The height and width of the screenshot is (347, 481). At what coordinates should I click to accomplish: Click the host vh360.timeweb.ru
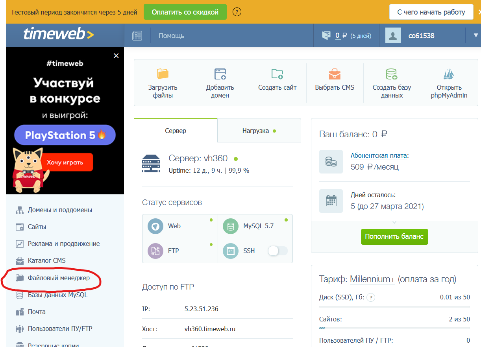coord(210,329)
